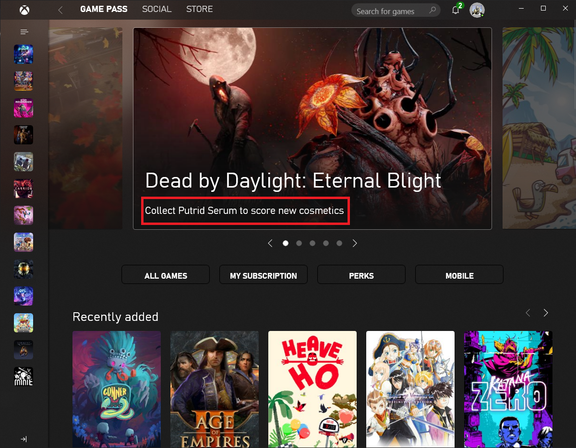Open the Heave Ho game tile
Screen dimensions: 576x448
312,389
